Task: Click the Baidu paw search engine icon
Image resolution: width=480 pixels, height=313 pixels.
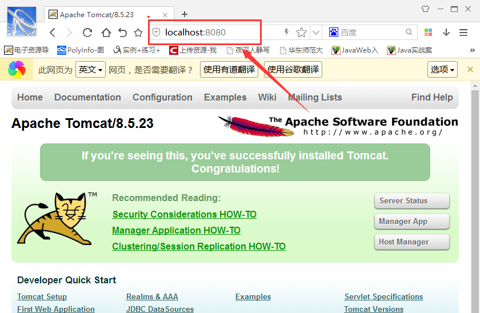Action: [x=333, y=32]
